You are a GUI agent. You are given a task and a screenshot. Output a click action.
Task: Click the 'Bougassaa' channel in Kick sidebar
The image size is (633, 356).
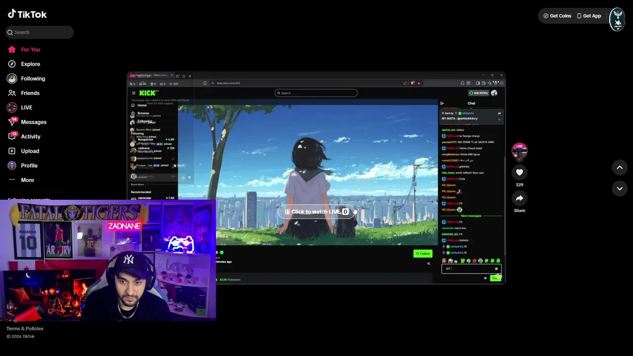(x=152, y=139)
